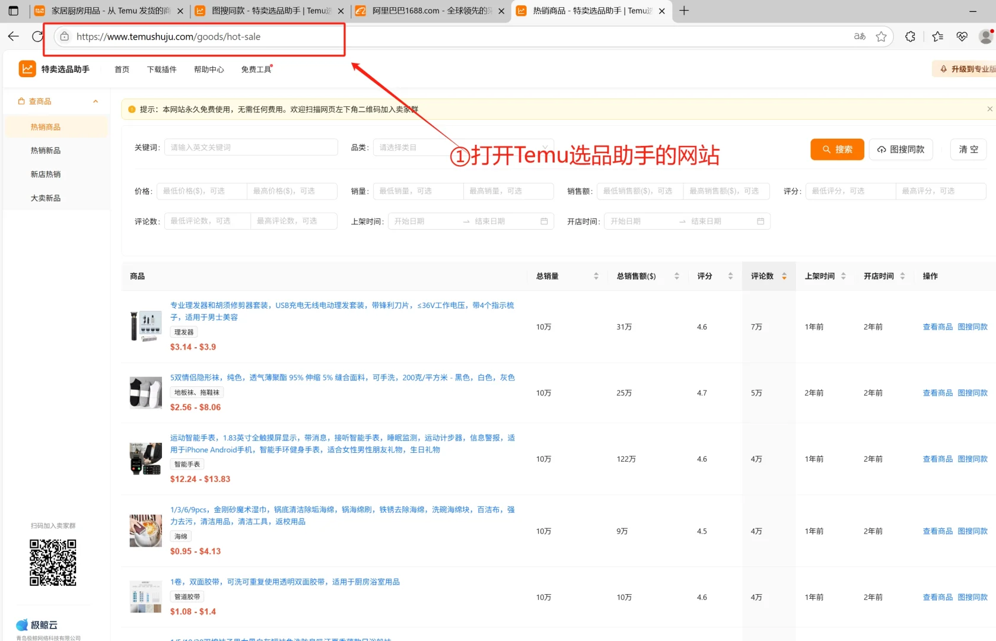Open the browser extensions puzzle icon
996x641 pixels.
[x=910, y=36]
